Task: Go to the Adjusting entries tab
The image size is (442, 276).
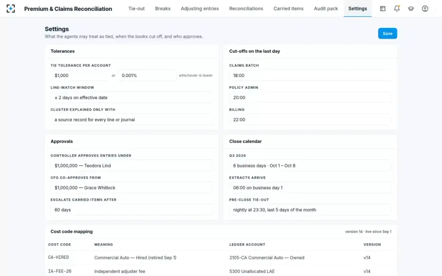Action: [200, 8]
